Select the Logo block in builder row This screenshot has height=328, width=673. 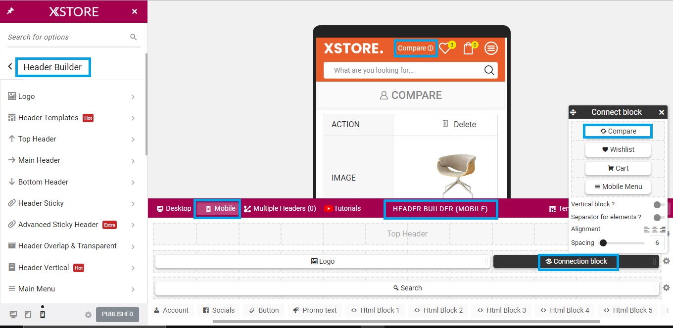pyautogui.click(x=323, y=261)
